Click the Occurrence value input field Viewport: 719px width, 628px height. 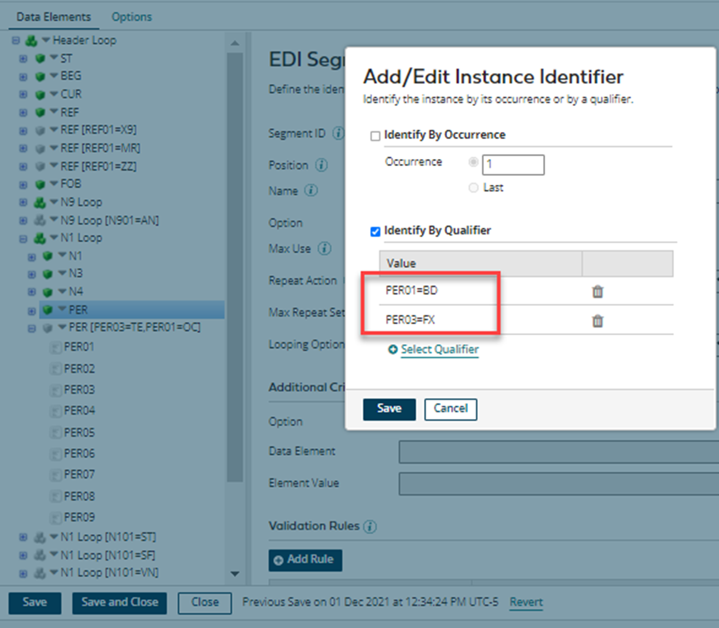tap(513, 164)
